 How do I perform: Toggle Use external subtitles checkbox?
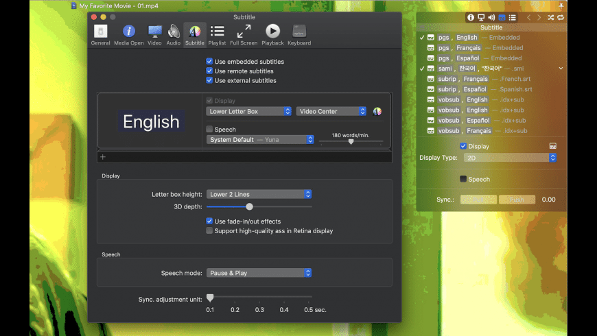209,80
